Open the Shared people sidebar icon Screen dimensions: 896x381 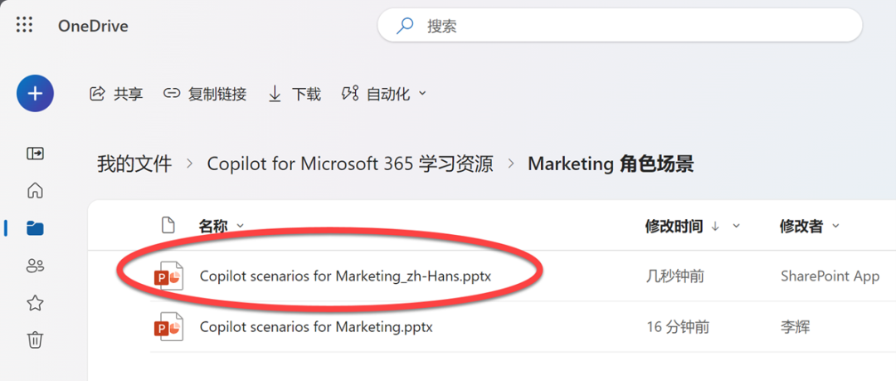pyautogui.click(x=36, y=266)
